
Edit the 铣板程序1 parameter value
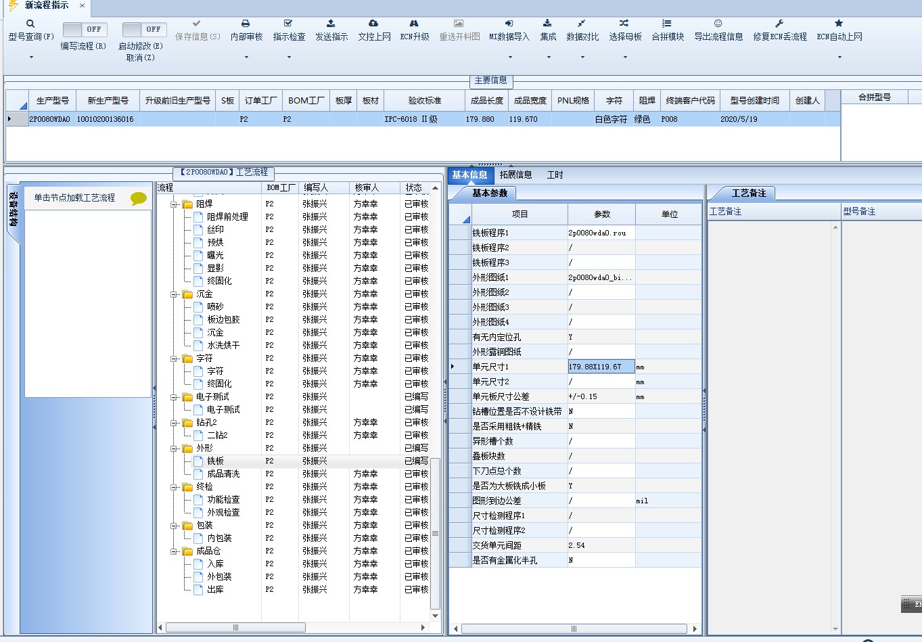[x=601, y=233]
